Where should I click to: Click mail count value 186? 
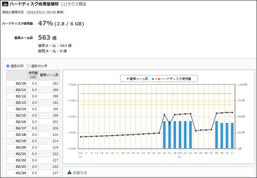(x=55, y=90)
